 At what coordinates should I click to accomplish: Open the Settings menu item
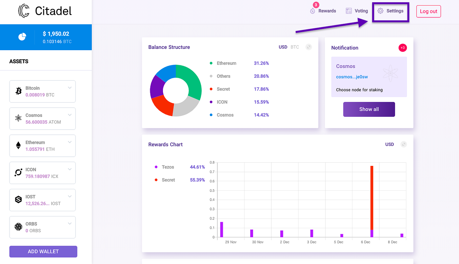390,11
